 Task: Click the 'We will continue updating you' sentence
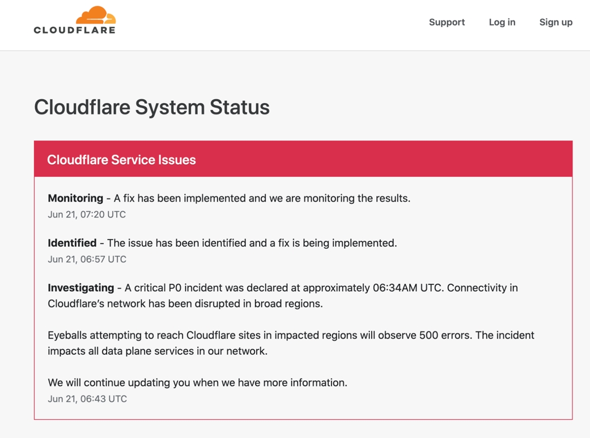[198, 382]
